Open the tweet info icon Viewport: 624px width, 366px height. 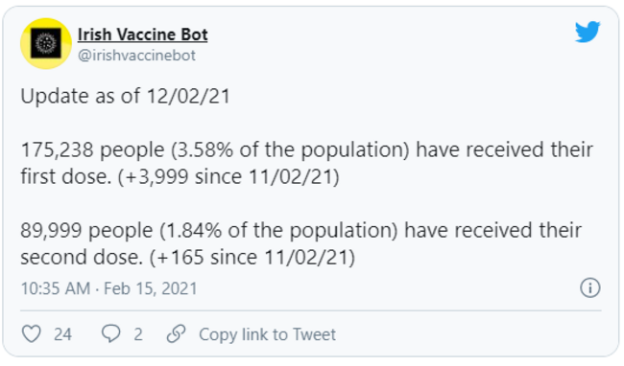(x=589, y=287)
